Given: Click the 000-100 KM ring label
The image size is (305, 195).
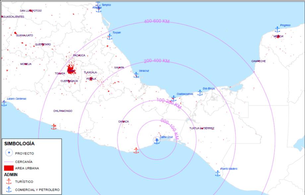Looking at the screenshot, I should (170, 129).
